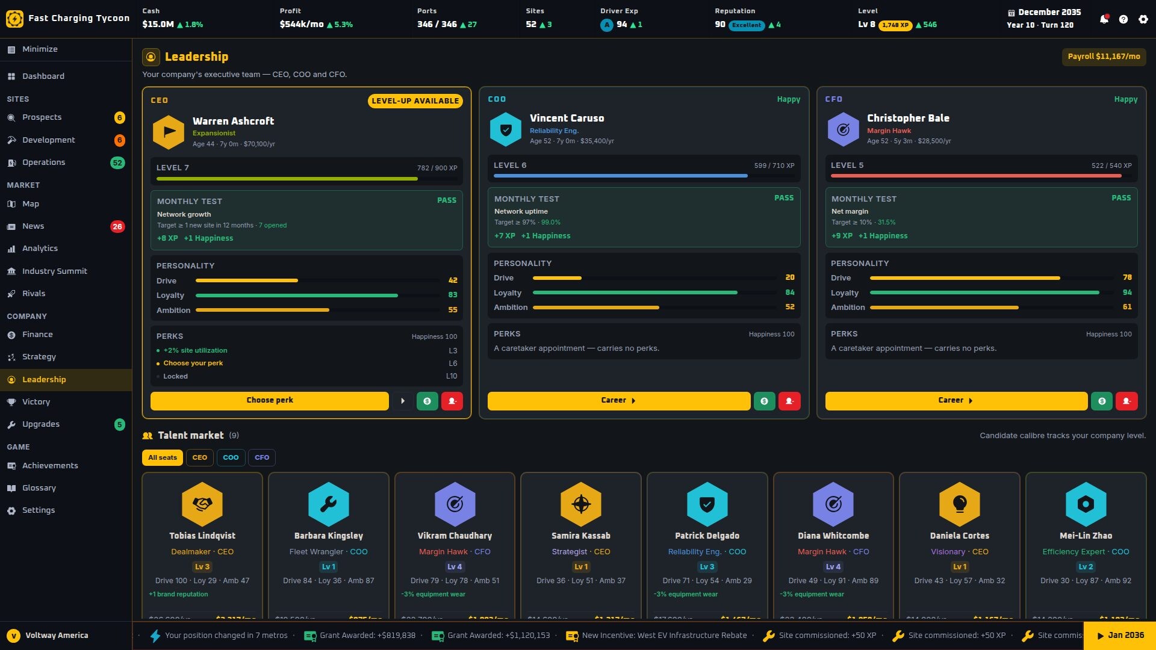Filter talent market by COO
This screenshot has width=1156, height=650.
tap(231, 458)
